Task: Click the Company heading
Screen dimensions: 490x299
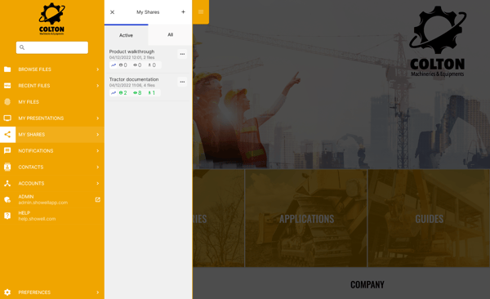Action: point(367,284)
